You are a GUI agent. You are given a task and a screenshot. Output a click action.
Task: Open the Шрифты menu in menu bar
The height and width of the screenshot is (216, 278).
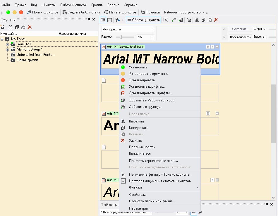(x=48, y=5)
